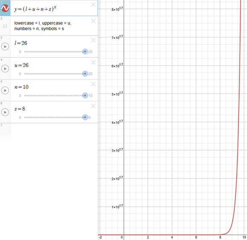Click the l slider handle
This screenshot has width=247, height=240.
pos(85,52)
